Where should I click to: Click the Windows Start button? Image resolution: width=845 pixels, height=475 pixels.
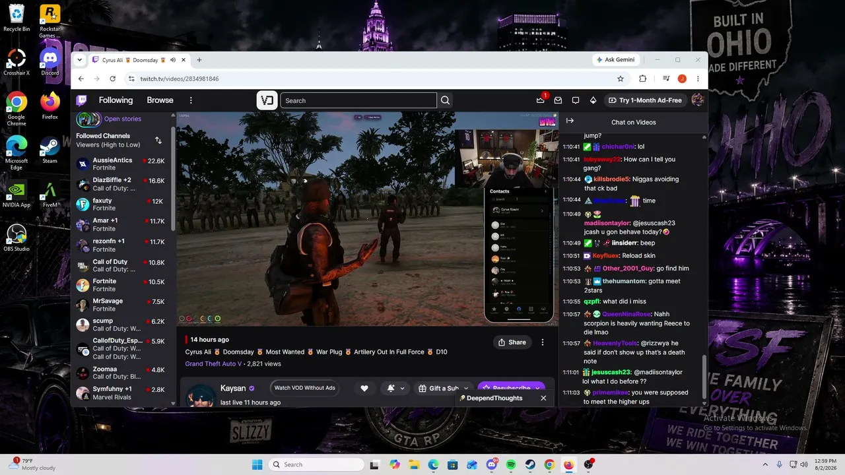pyautogui.click(x=257, y=464)
